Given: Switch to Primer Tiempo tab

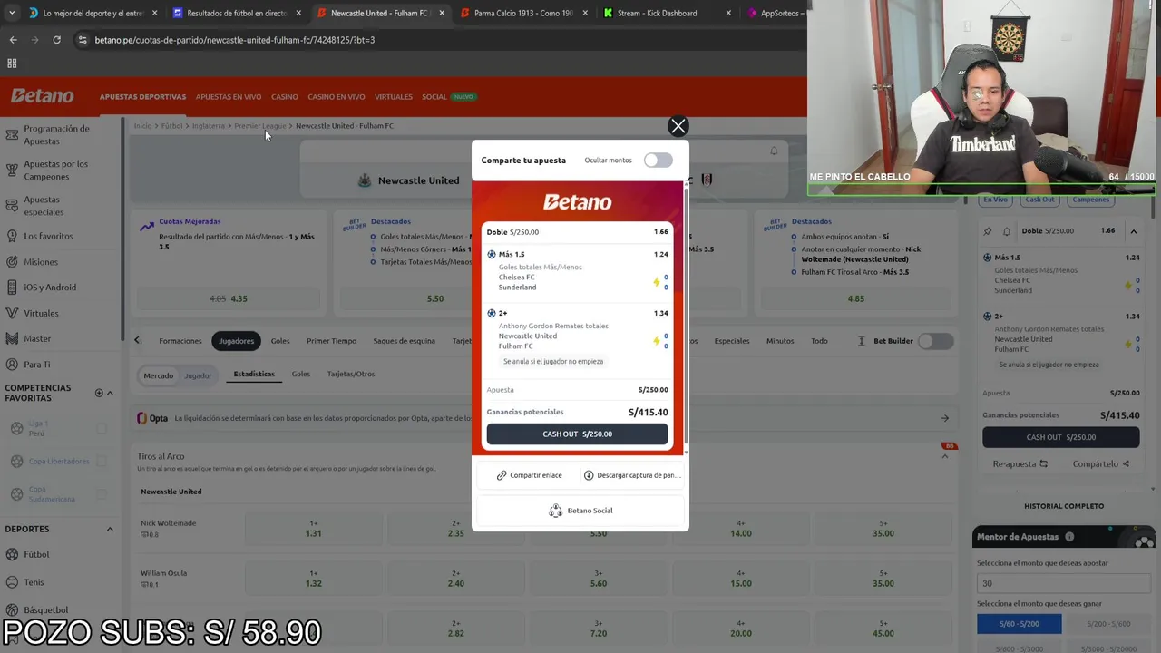Looking at the screenshot, I should 331,341.
